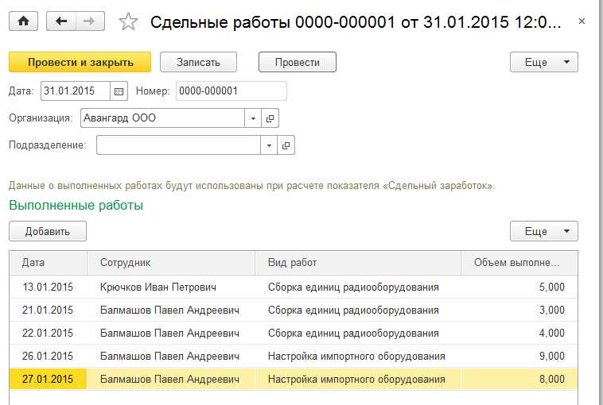Screen dimensions: 603x405
Task: Click the Home icon button
Action: point(23,21)
